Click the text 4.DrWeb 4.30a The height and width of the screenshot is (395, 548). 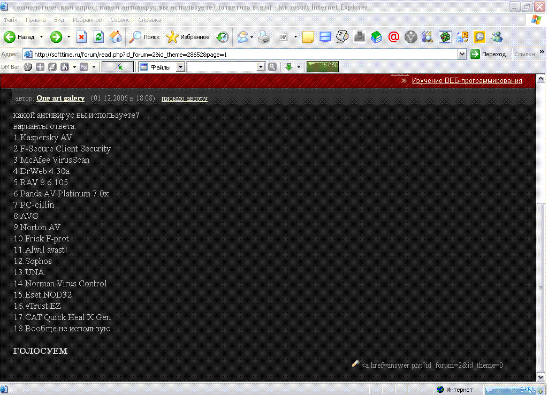[x=41, y=171]
